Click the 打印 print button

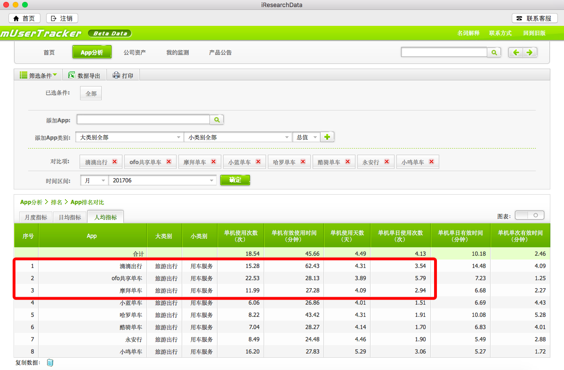(x=123, y=75)
